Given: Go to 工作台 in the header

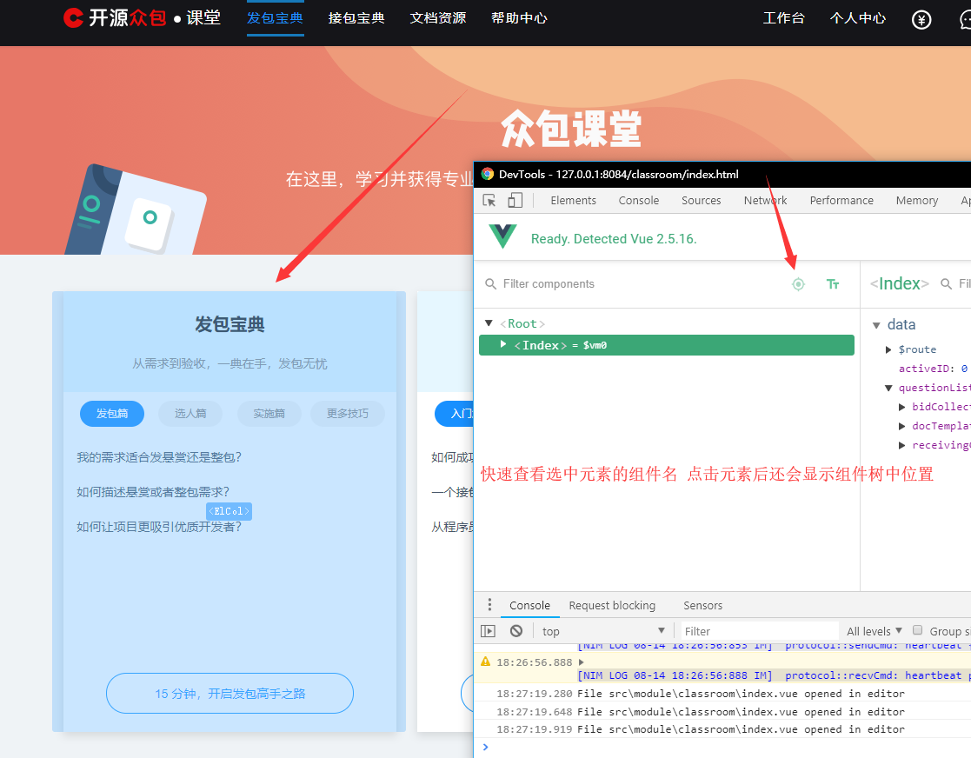Looking at the screenshot, I should pyautogui.click(x=783, y=18).
